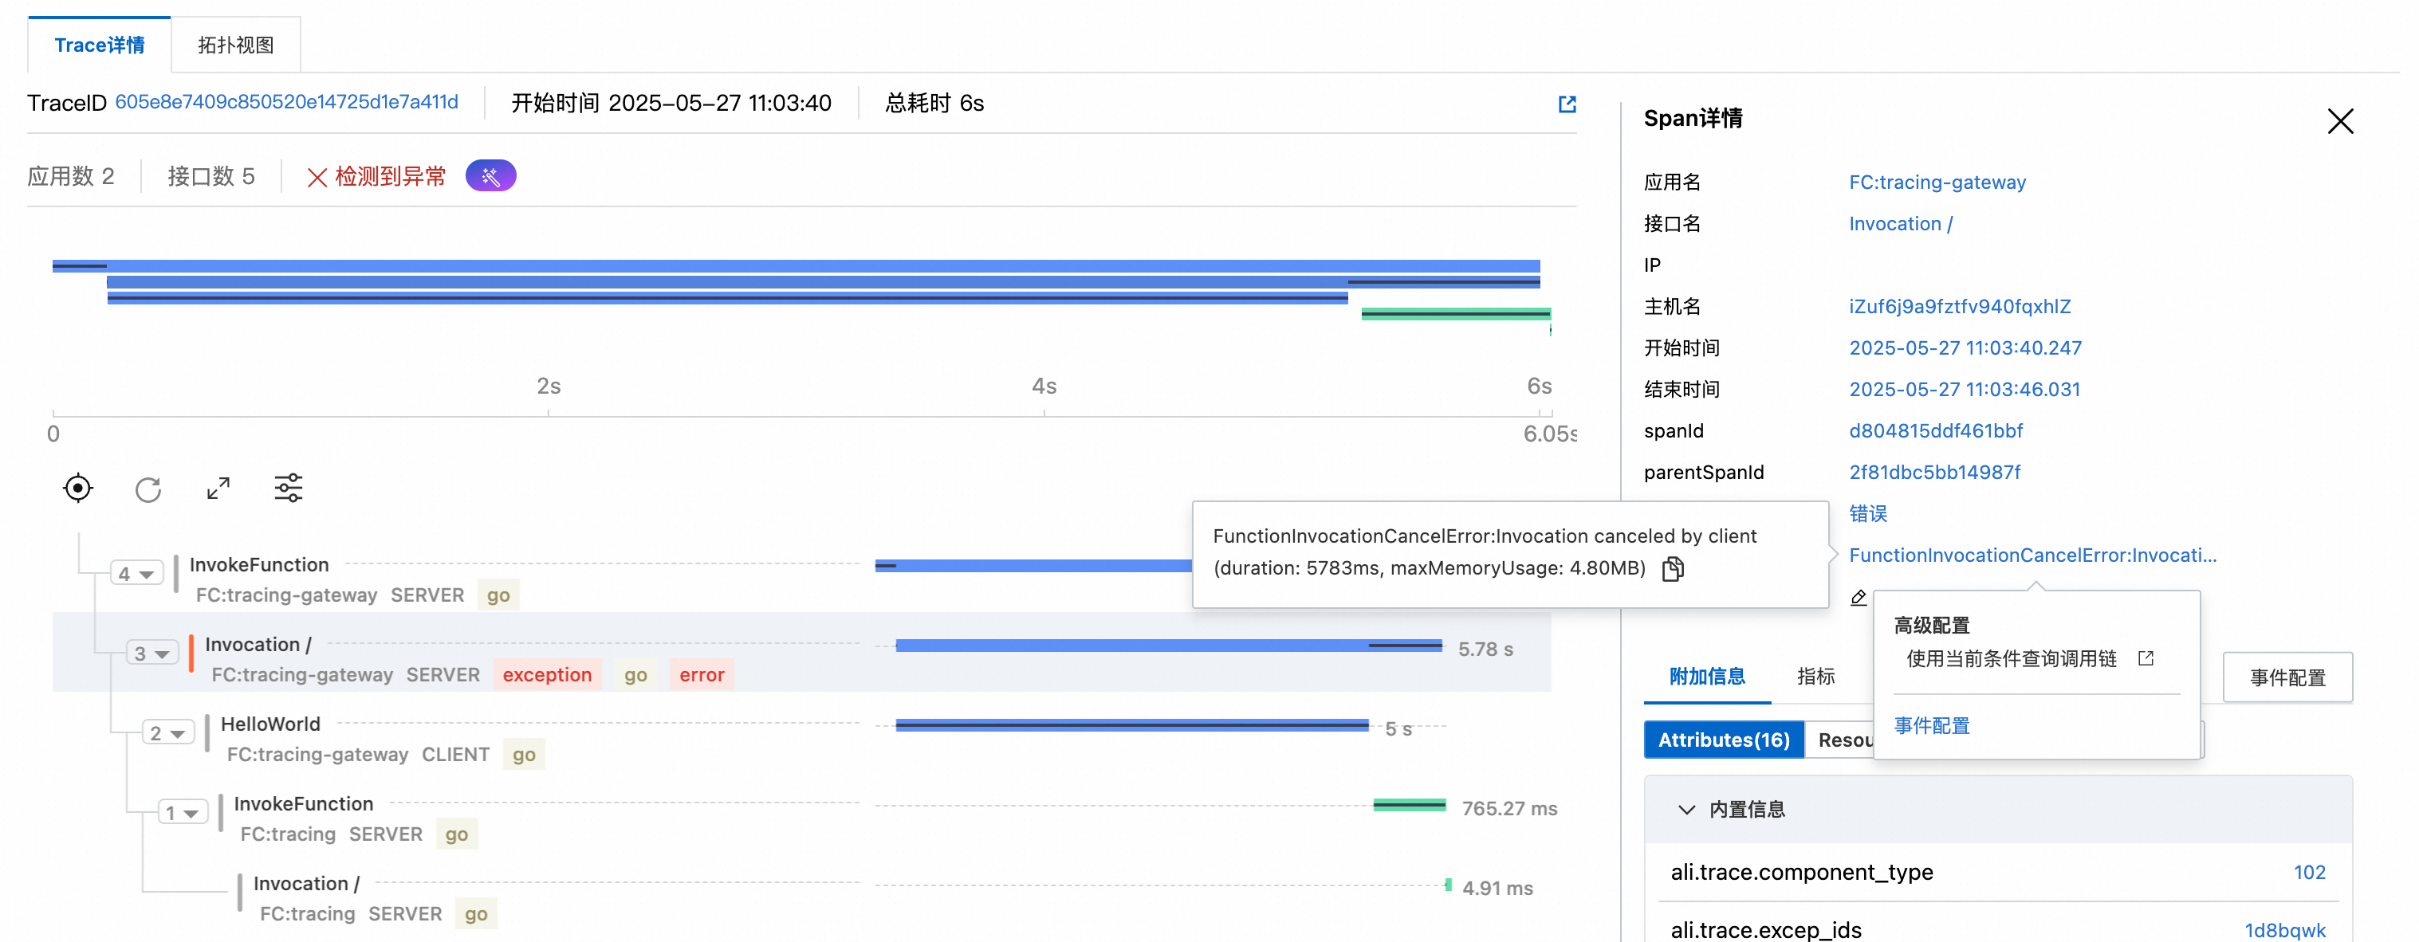The image size is (2419, 942).
Task: Select the Attributes(16) segment
Action: pyautogui.click(x=1723, y=740)
